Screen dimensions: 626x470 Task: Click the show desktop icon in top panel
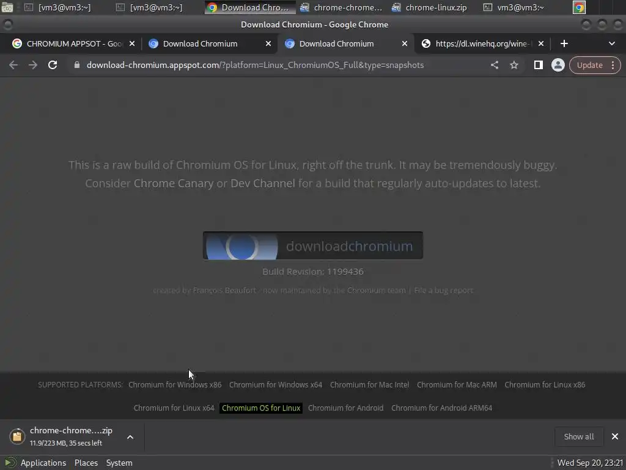point(7,7)
